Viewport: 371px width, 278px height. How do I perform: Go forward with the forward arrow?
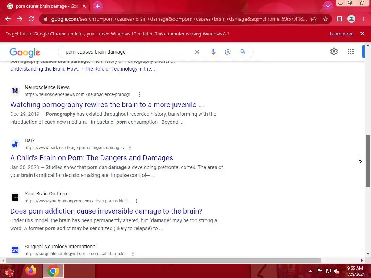[x=20, y=19]
